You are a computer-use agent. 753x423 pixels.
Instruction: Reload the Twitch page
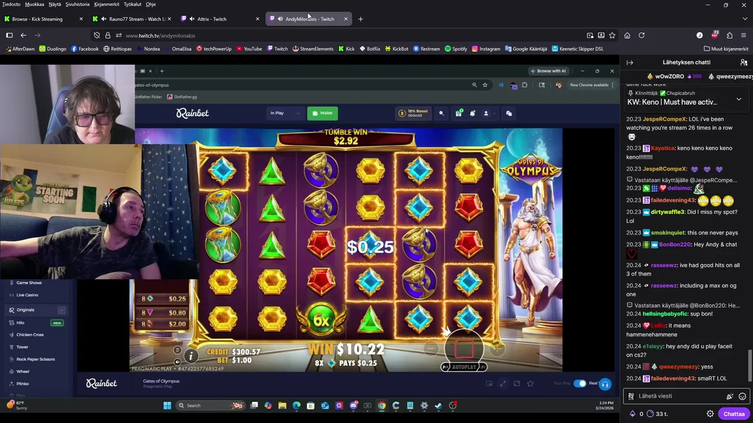point(642,35)
